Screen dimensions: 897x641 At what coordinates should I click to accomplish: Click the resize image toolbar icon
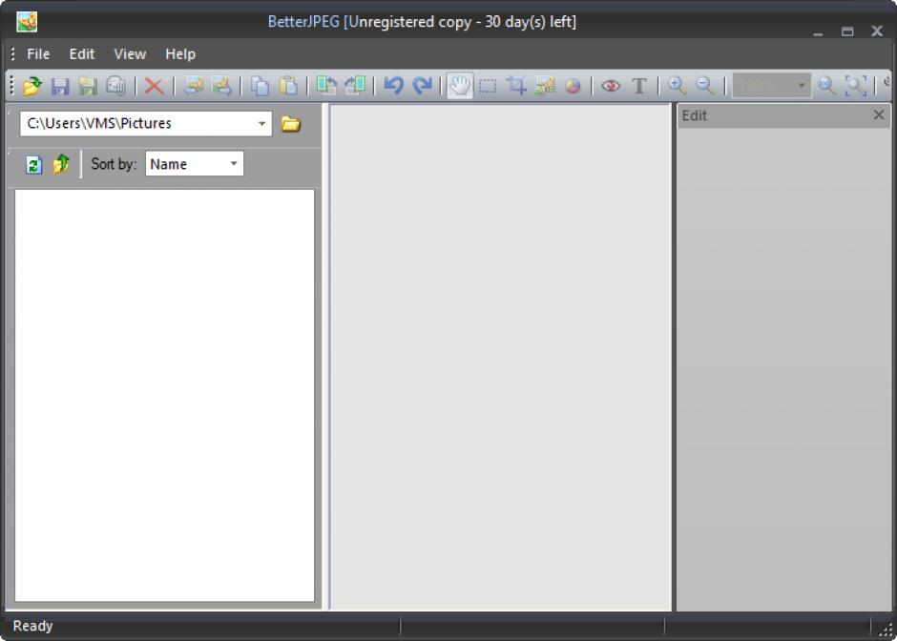tap(545, 86)
